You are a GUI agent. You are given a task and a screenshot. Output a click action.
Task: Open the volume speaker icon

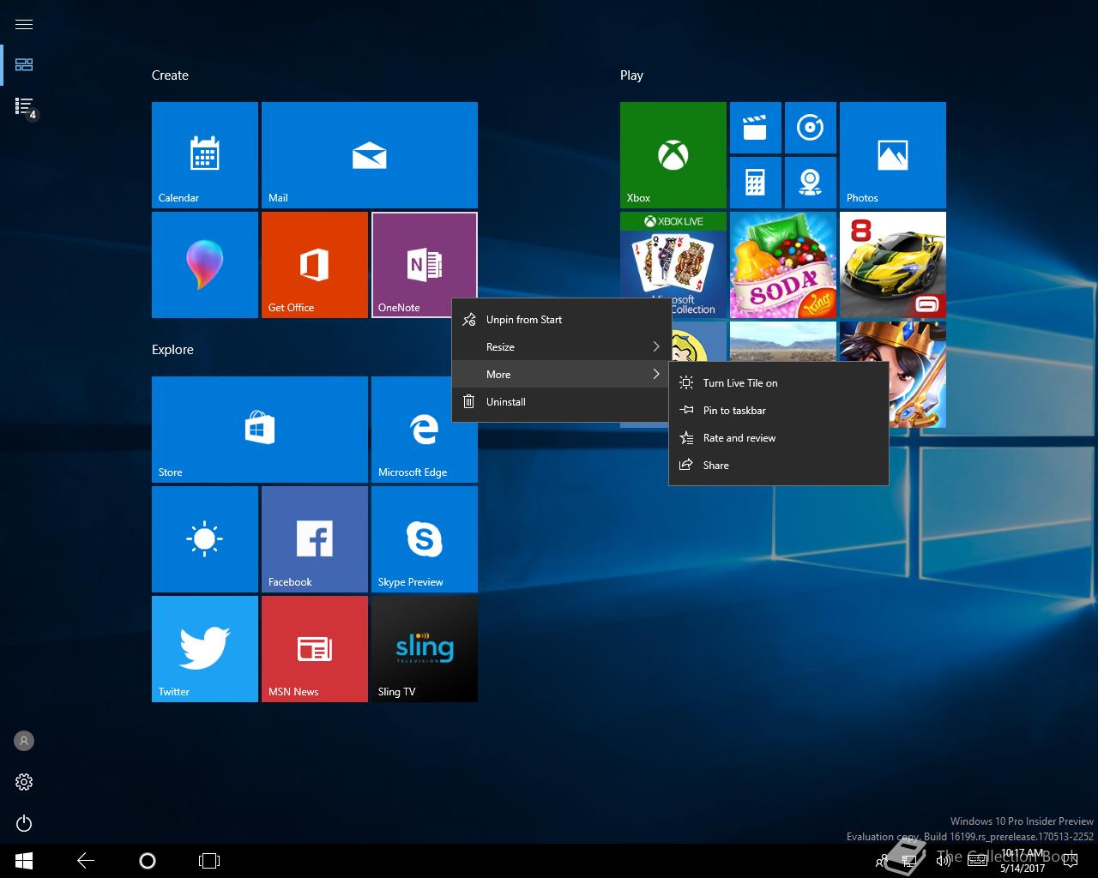[x=944, y=861]
